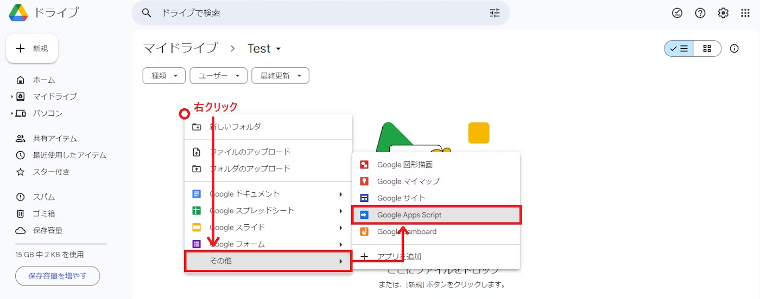Select Google Drawings in submenu
760x299 pixels.
point(436,165)
